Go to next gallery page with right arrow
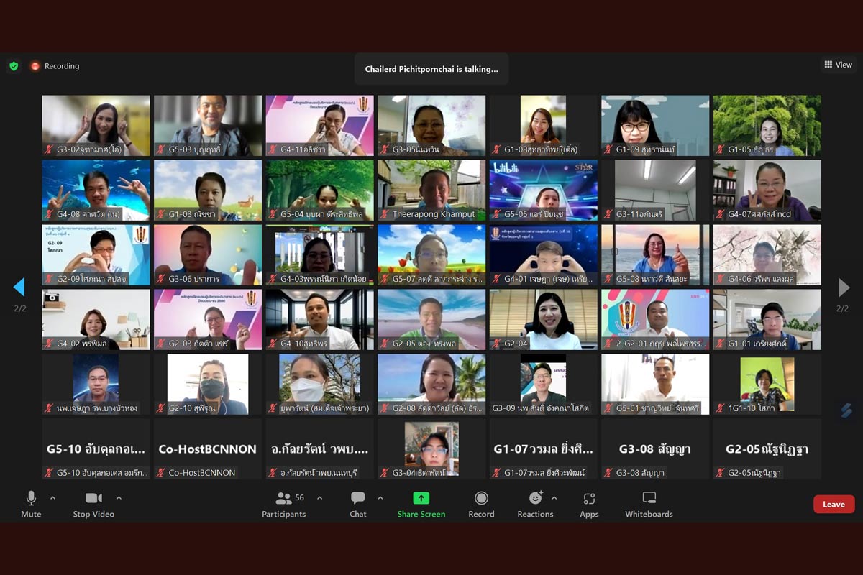This screenshot has width=863, height=575. (x=844, y=287)
